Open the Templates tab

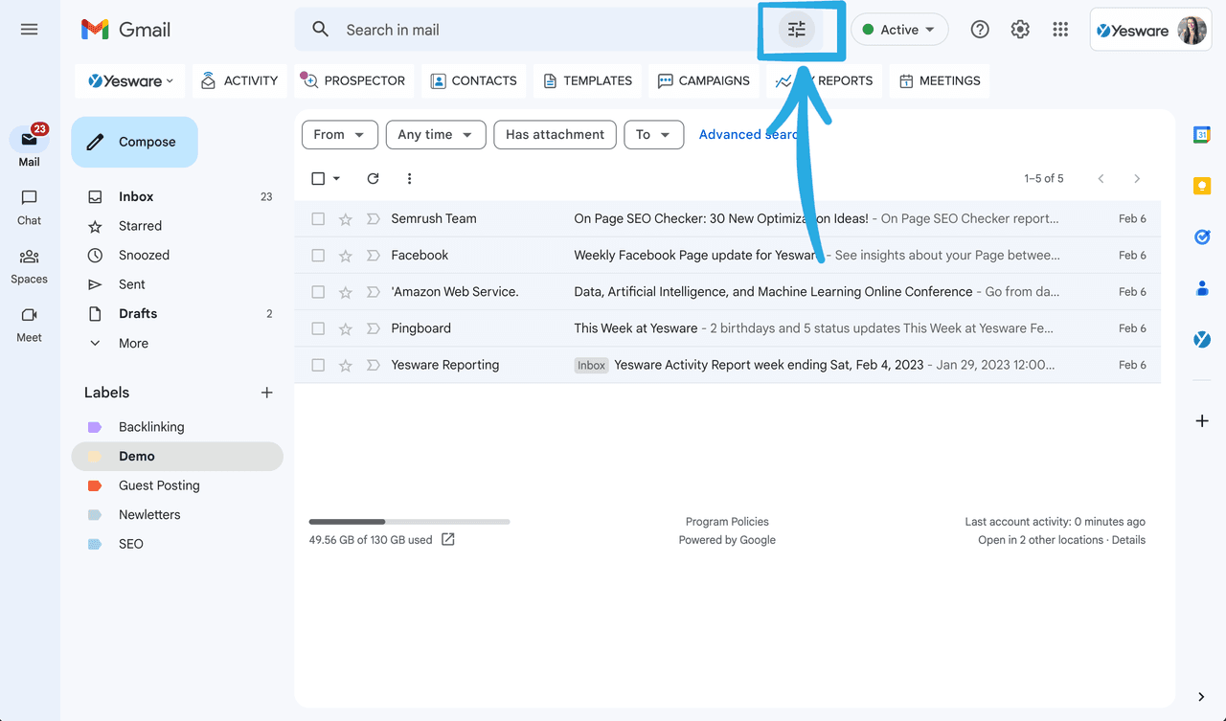click(587, 80)
